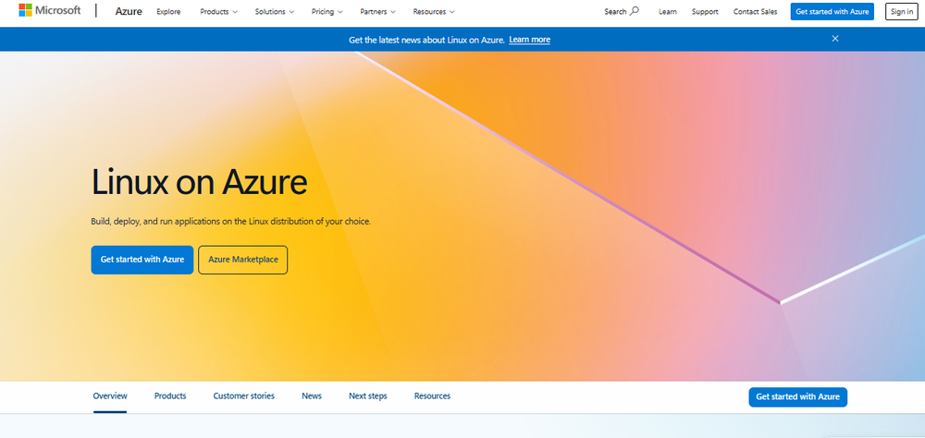Expand the Products dropdown menu
This screenshot has width=925, height=438.
point(219,12)
